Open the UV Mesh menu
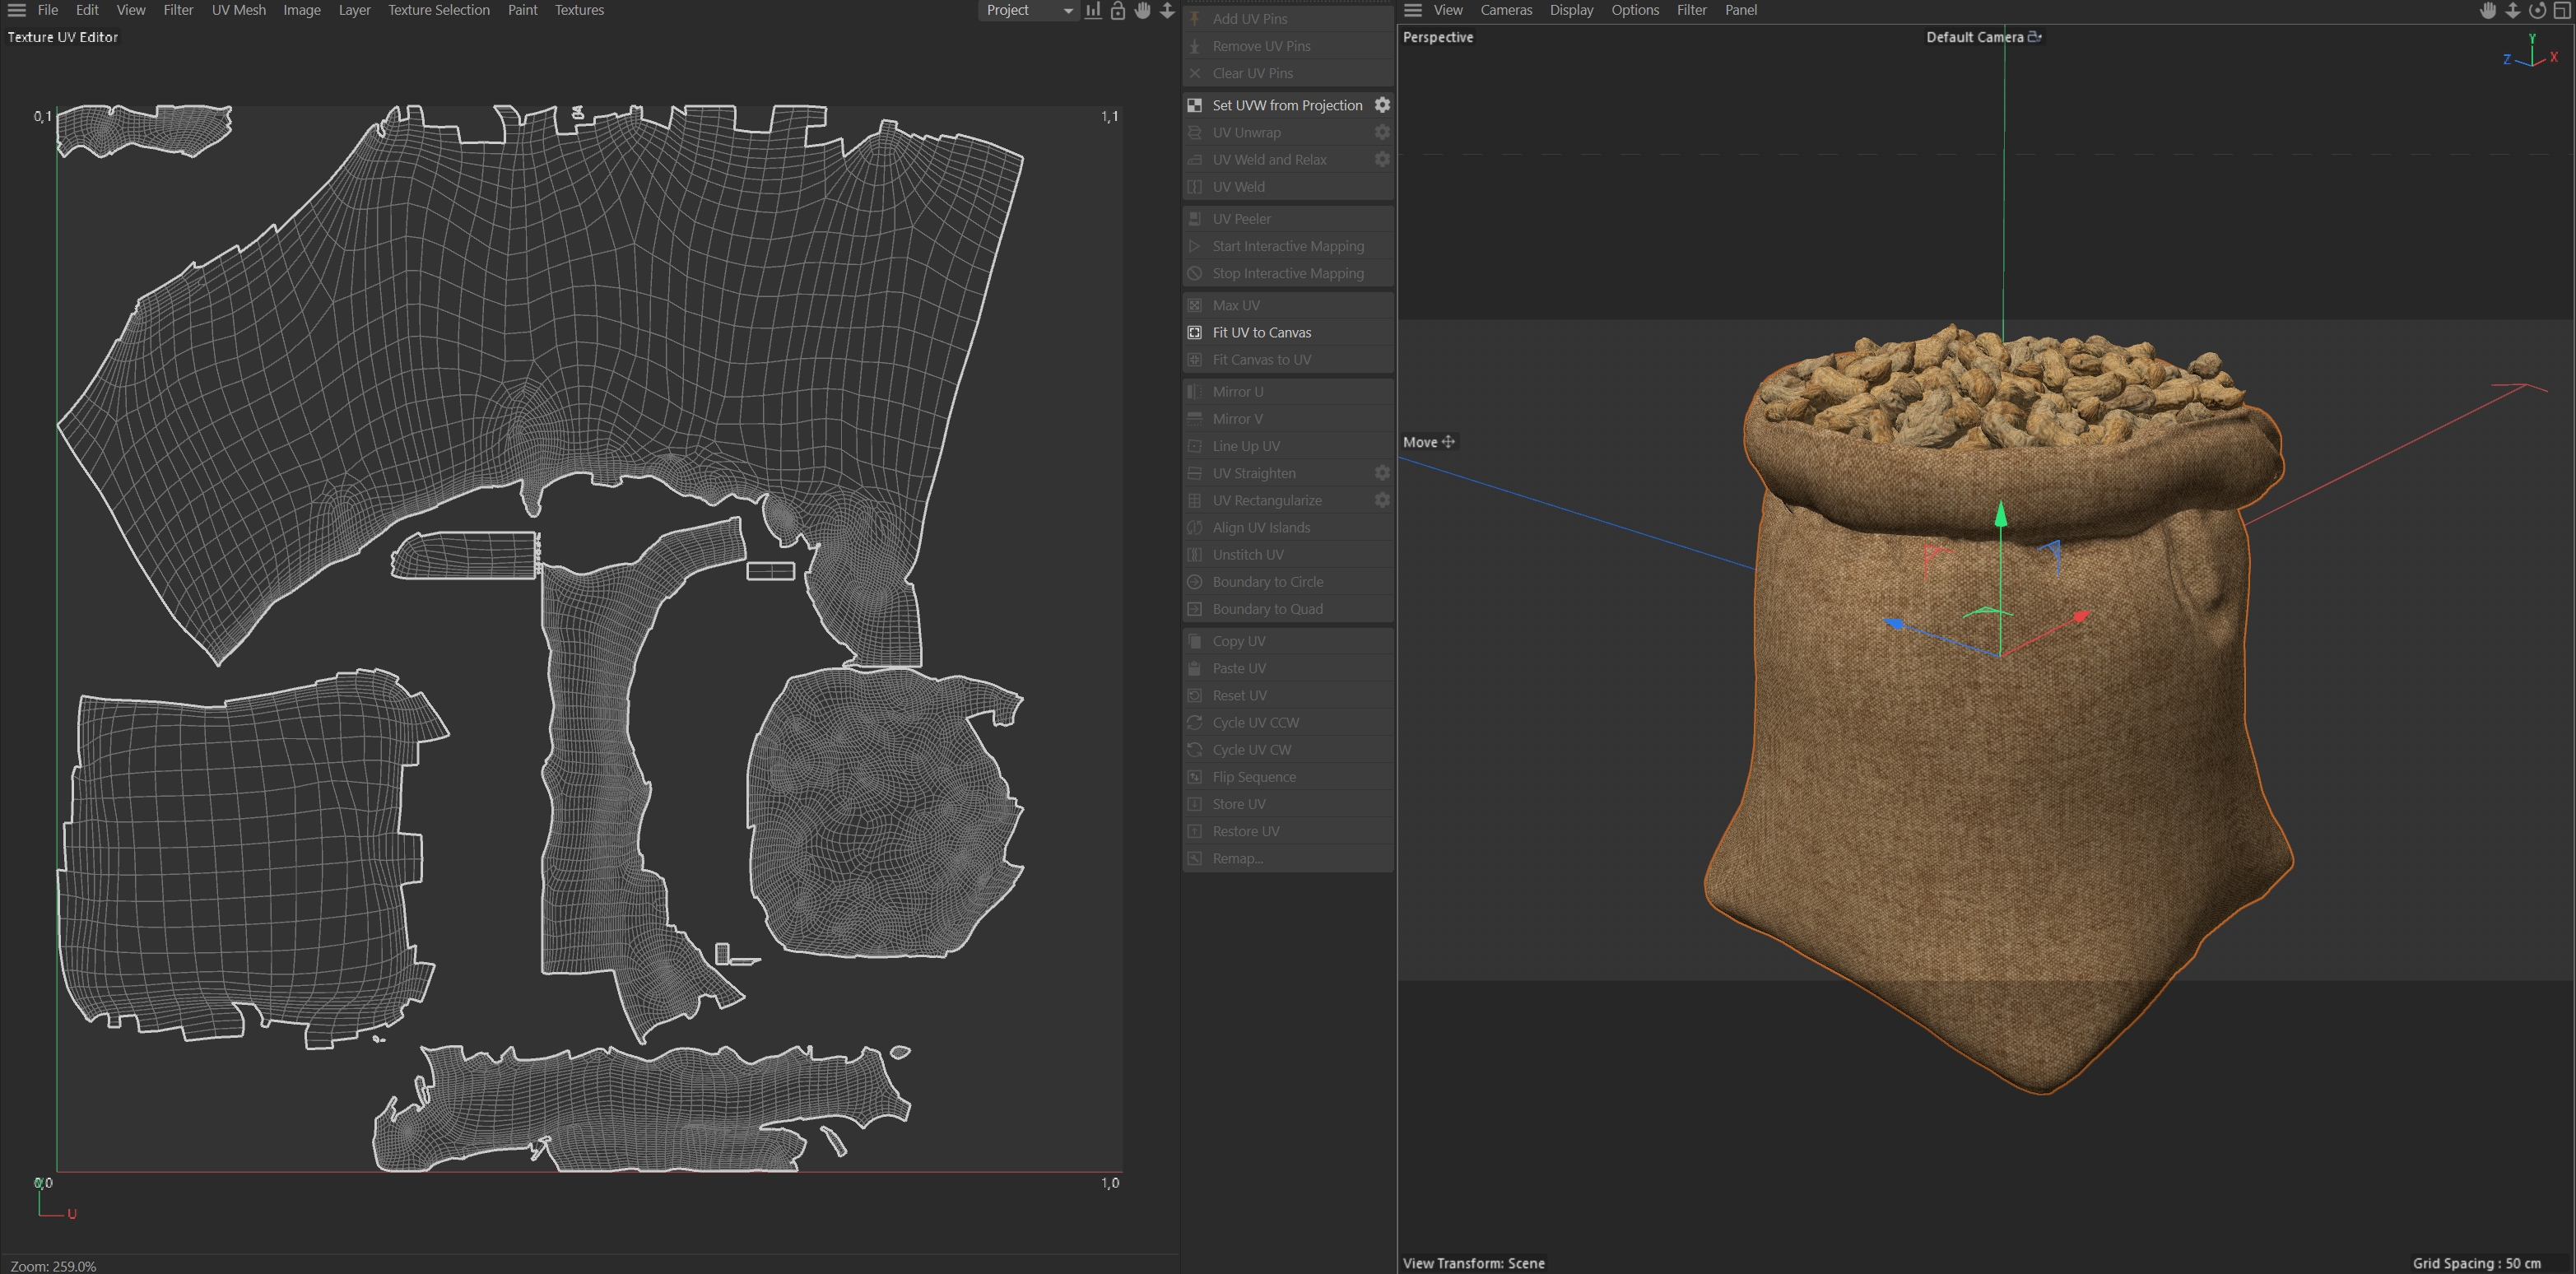Viewport: 2576px width, 1274px height. pyautogui.click(x=238, y=10)
